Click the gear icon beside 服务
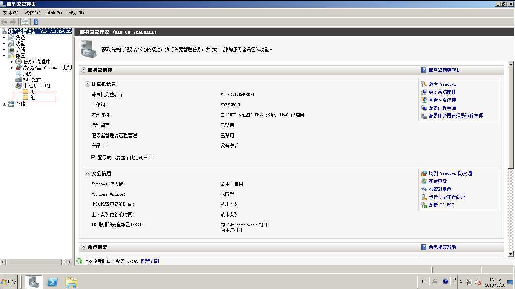The width and height of the screenshot is (515, 289). (18, 73)
